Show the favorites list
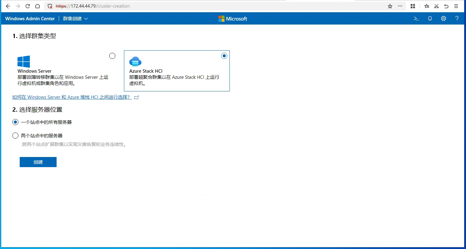 click(x=427, y=6)
